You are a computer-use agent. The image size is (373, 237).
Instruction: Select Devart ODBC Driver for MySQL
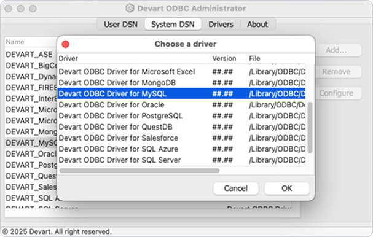point(181,94)
